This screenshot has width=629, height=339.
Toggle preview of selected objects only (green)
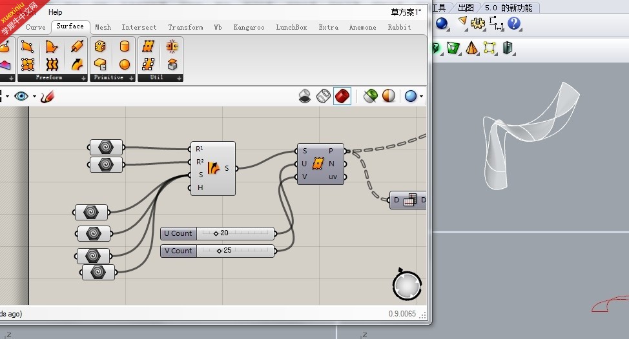(x=370, y=96)
